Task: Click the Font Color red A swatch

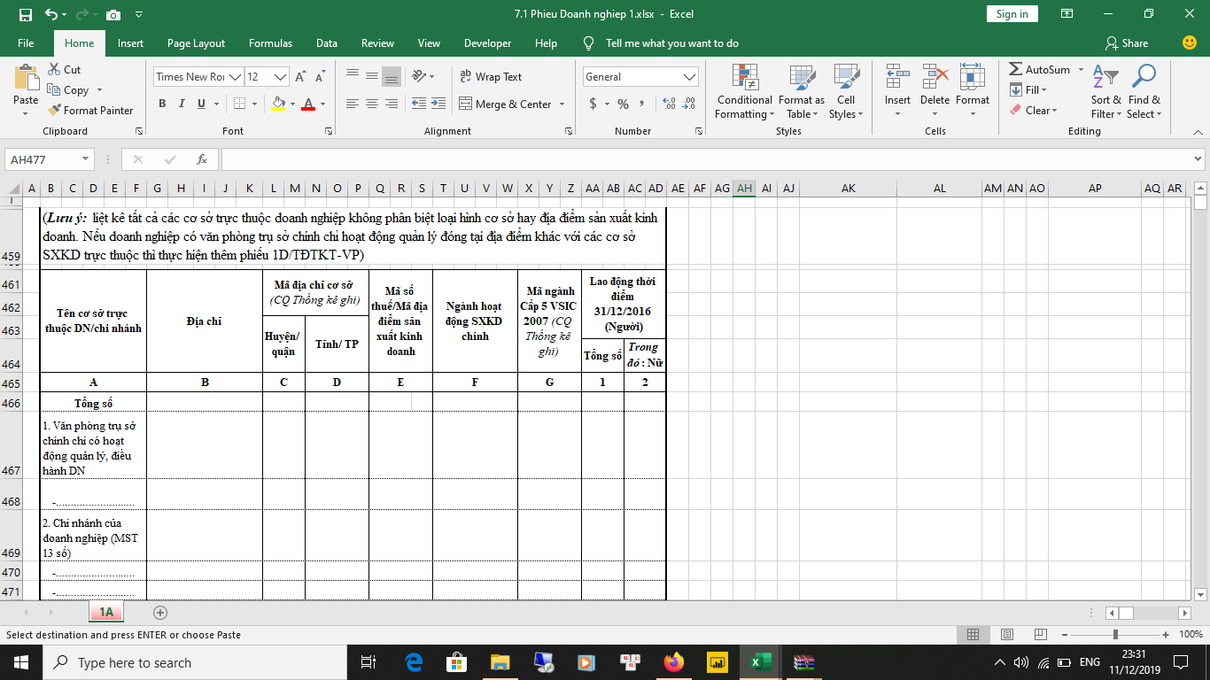Action: tap(307, 104)
